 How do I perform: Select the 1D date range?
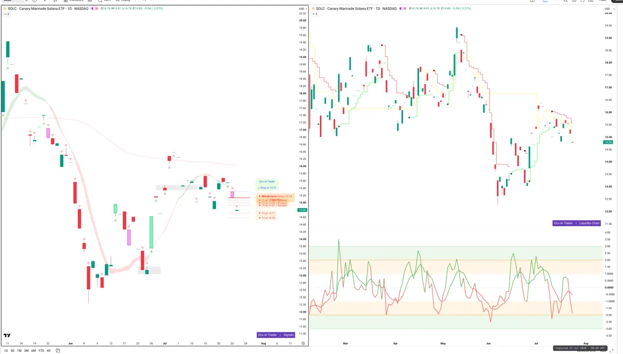point(6,351)
